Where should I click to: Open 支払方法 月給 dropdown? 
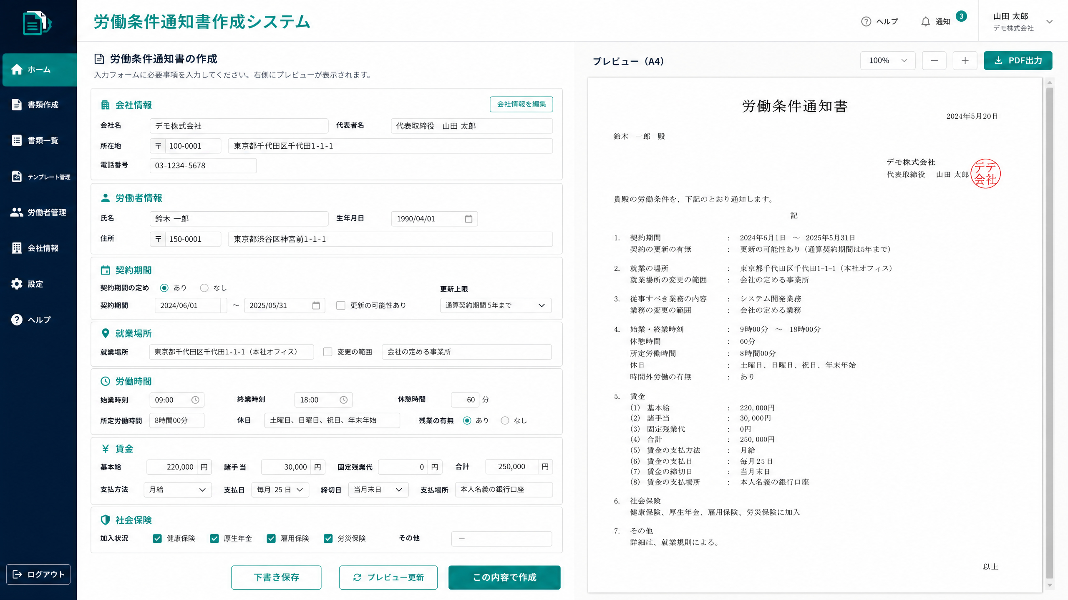(178, 490)
